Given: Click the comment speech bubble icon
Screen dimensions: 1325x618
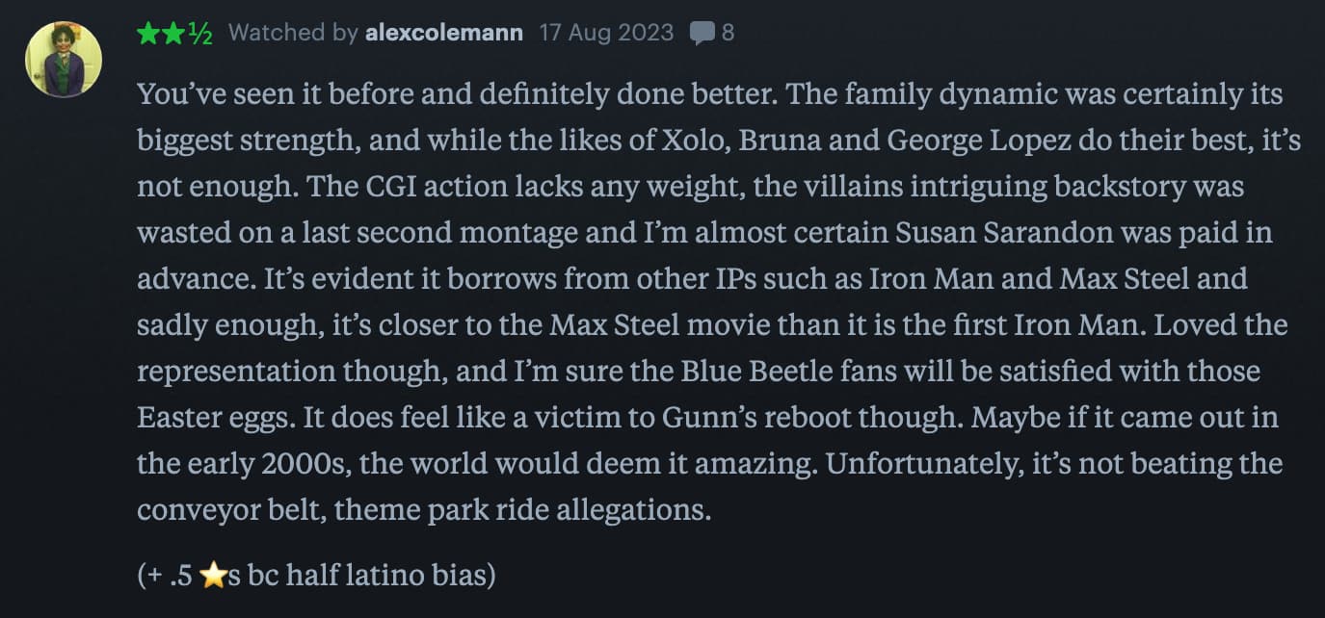Looking at the screenshot, I should coord(702,34).
